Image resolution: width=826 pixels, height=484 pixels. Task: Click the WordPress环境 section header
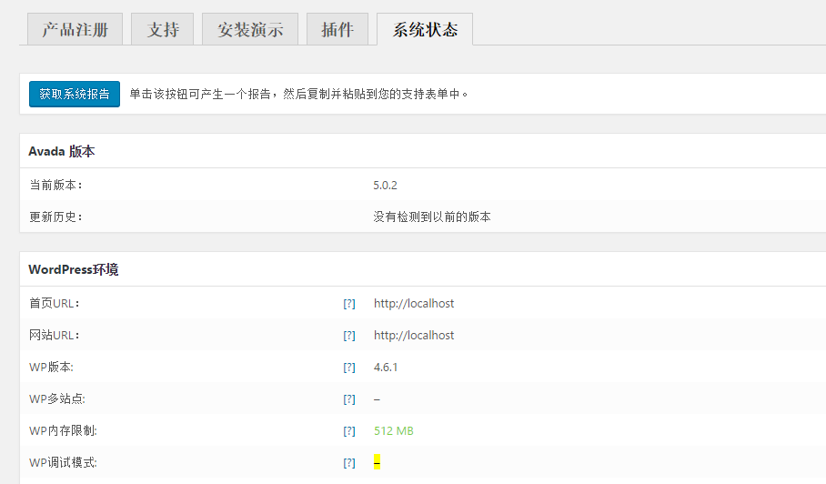click(73, 269)
